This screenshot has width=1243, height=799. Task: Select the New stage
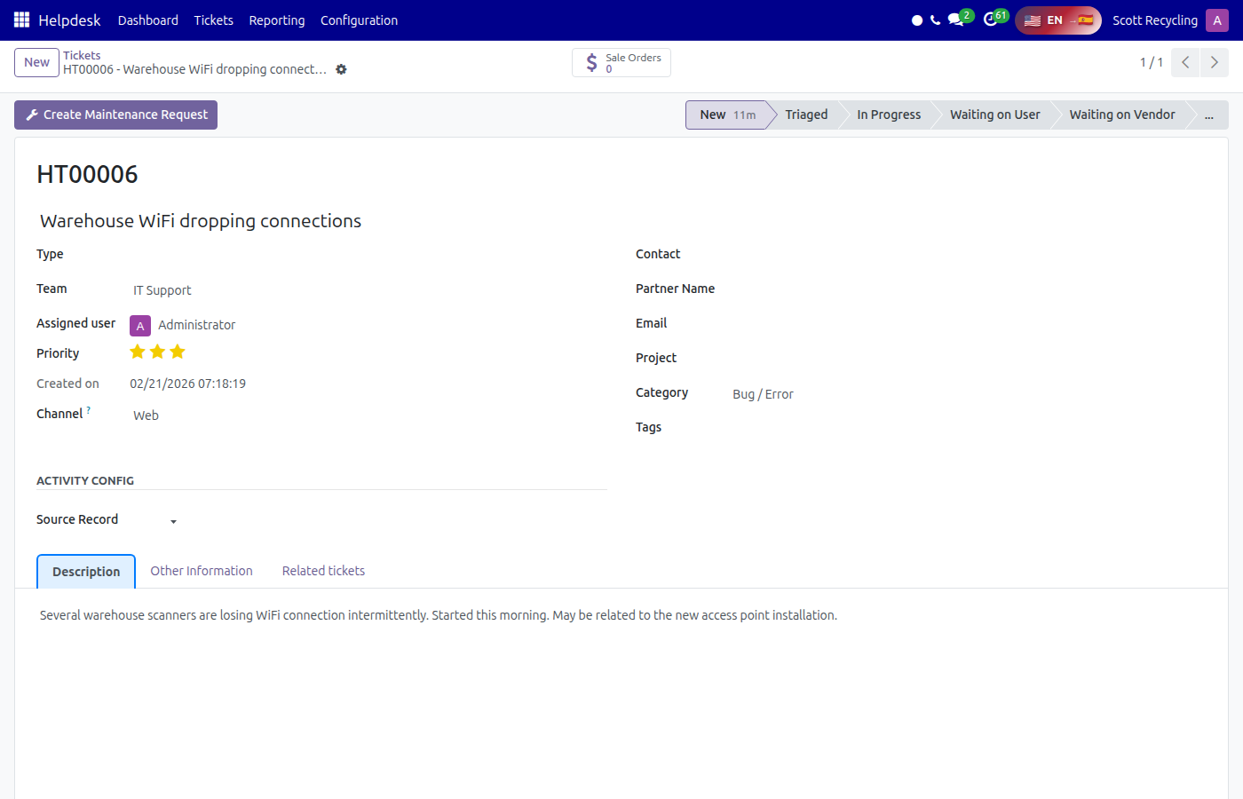(726, 115)
